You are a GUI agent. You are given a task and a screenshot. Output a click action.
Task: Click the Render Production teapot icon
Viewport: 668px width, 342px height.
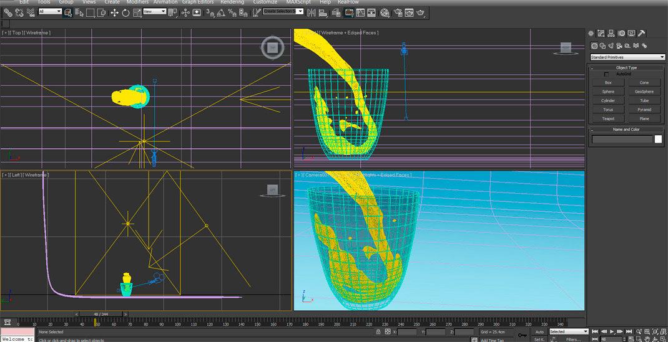[x=420, y=12]
